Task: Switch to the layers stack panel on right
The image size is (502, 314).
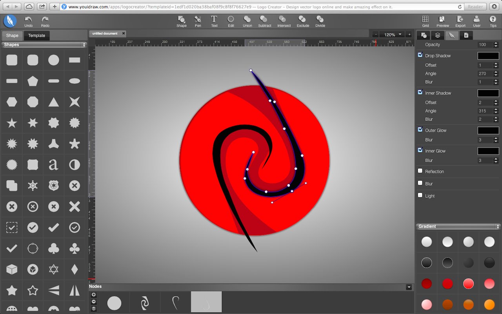Action: click(437, 35)
